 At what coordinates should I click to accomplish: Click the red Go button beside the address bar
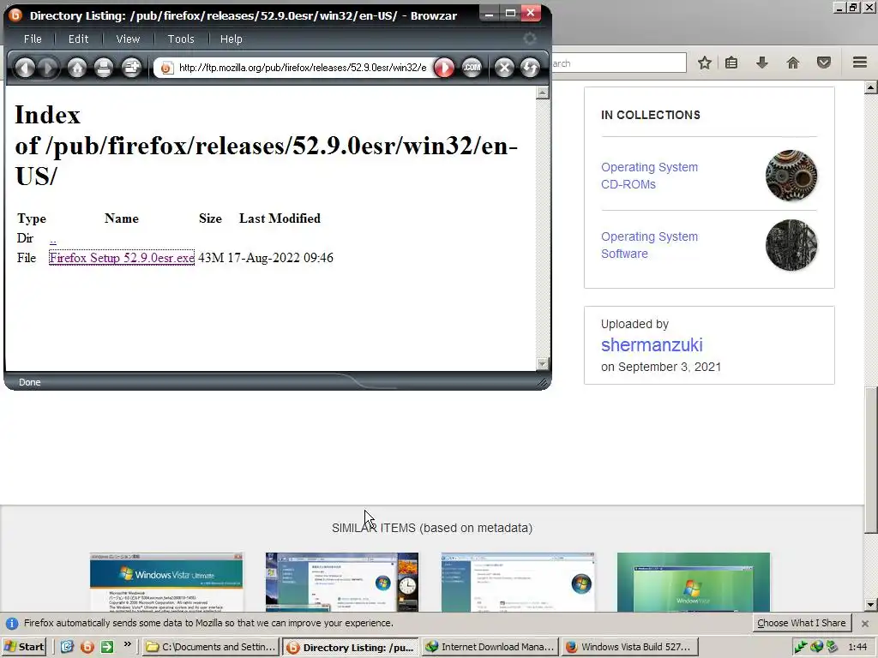tap(444, 68)
